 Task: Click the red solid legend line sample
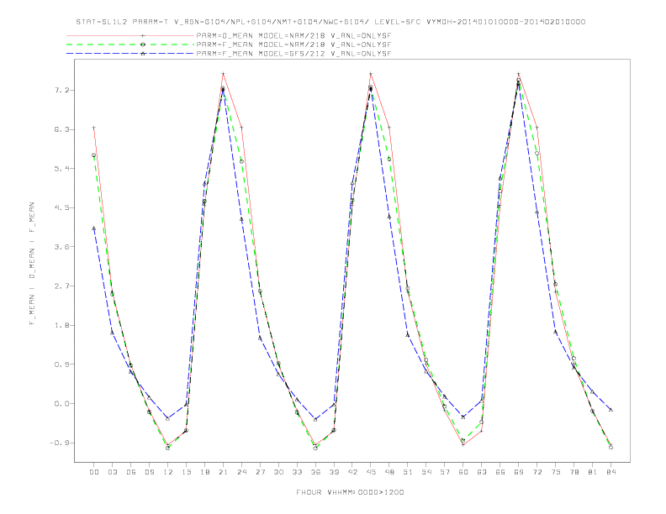pos(130,35)
